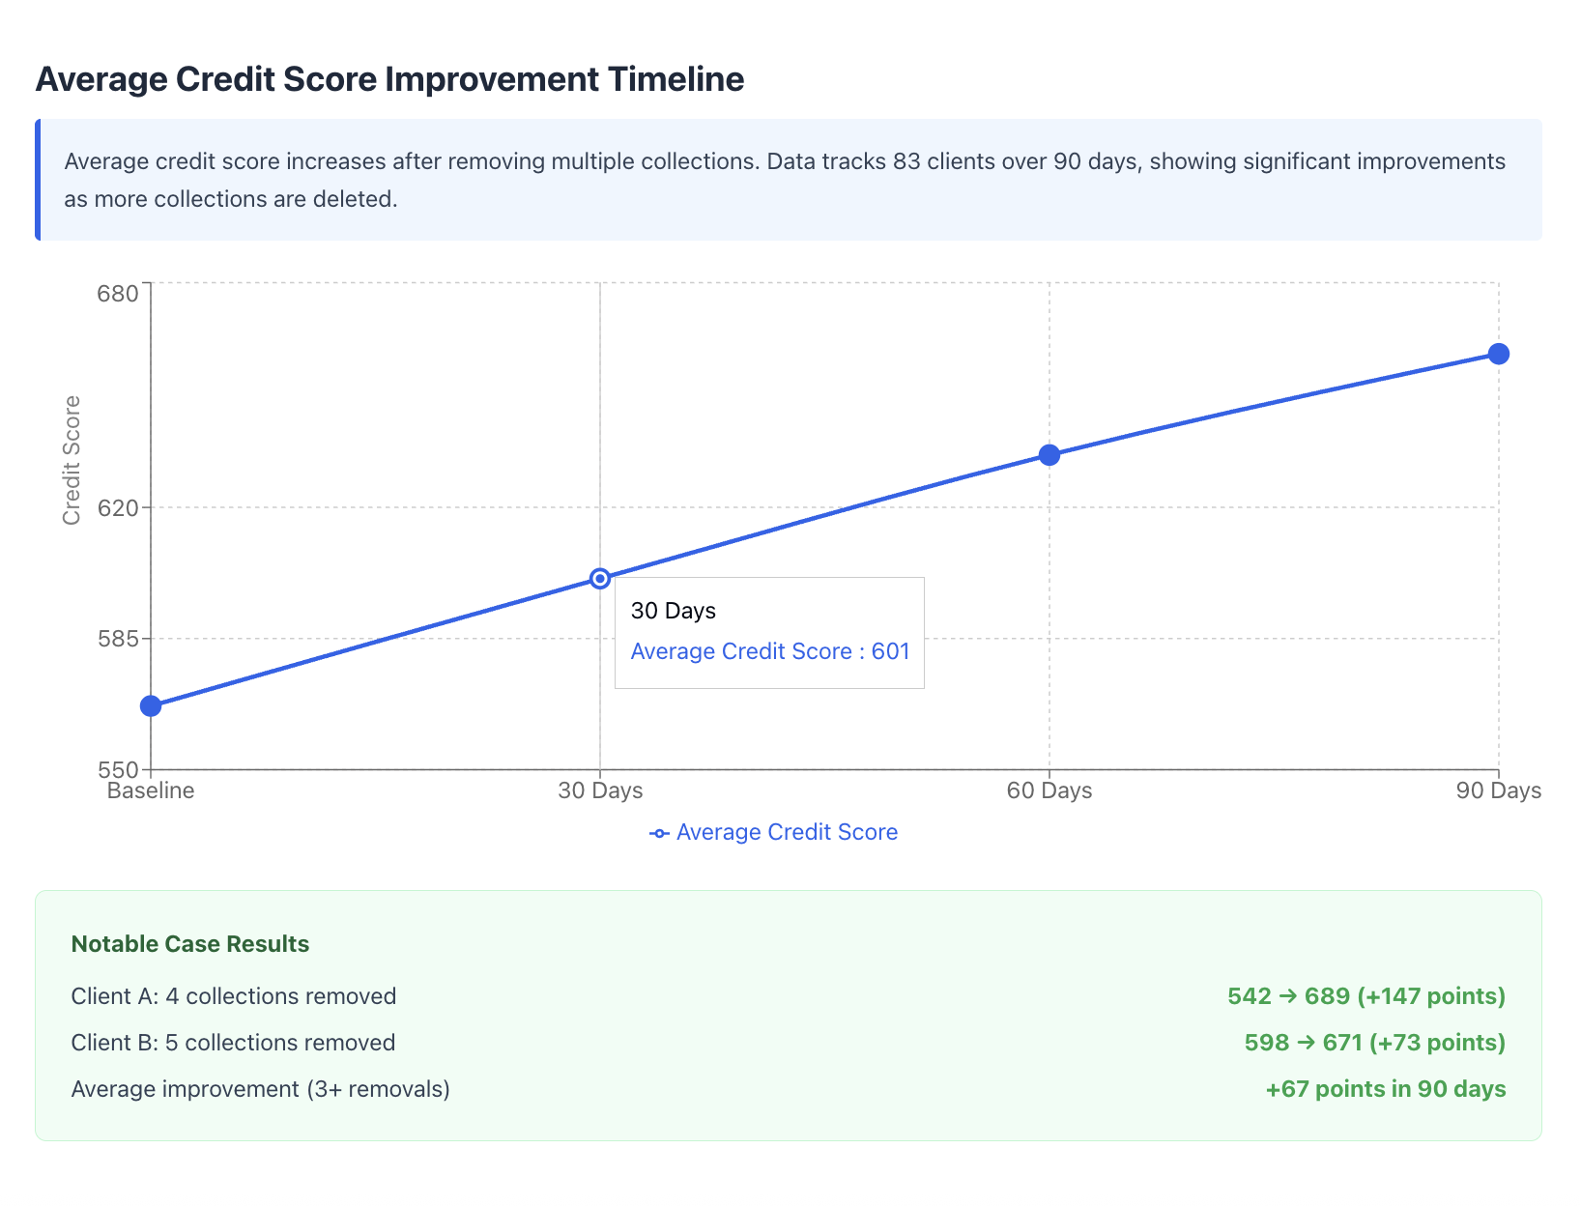1581x1206 pixels.
Task: Click the chart title 'Average Credit Score Improvement Timeline'
Action: [389, 78]
